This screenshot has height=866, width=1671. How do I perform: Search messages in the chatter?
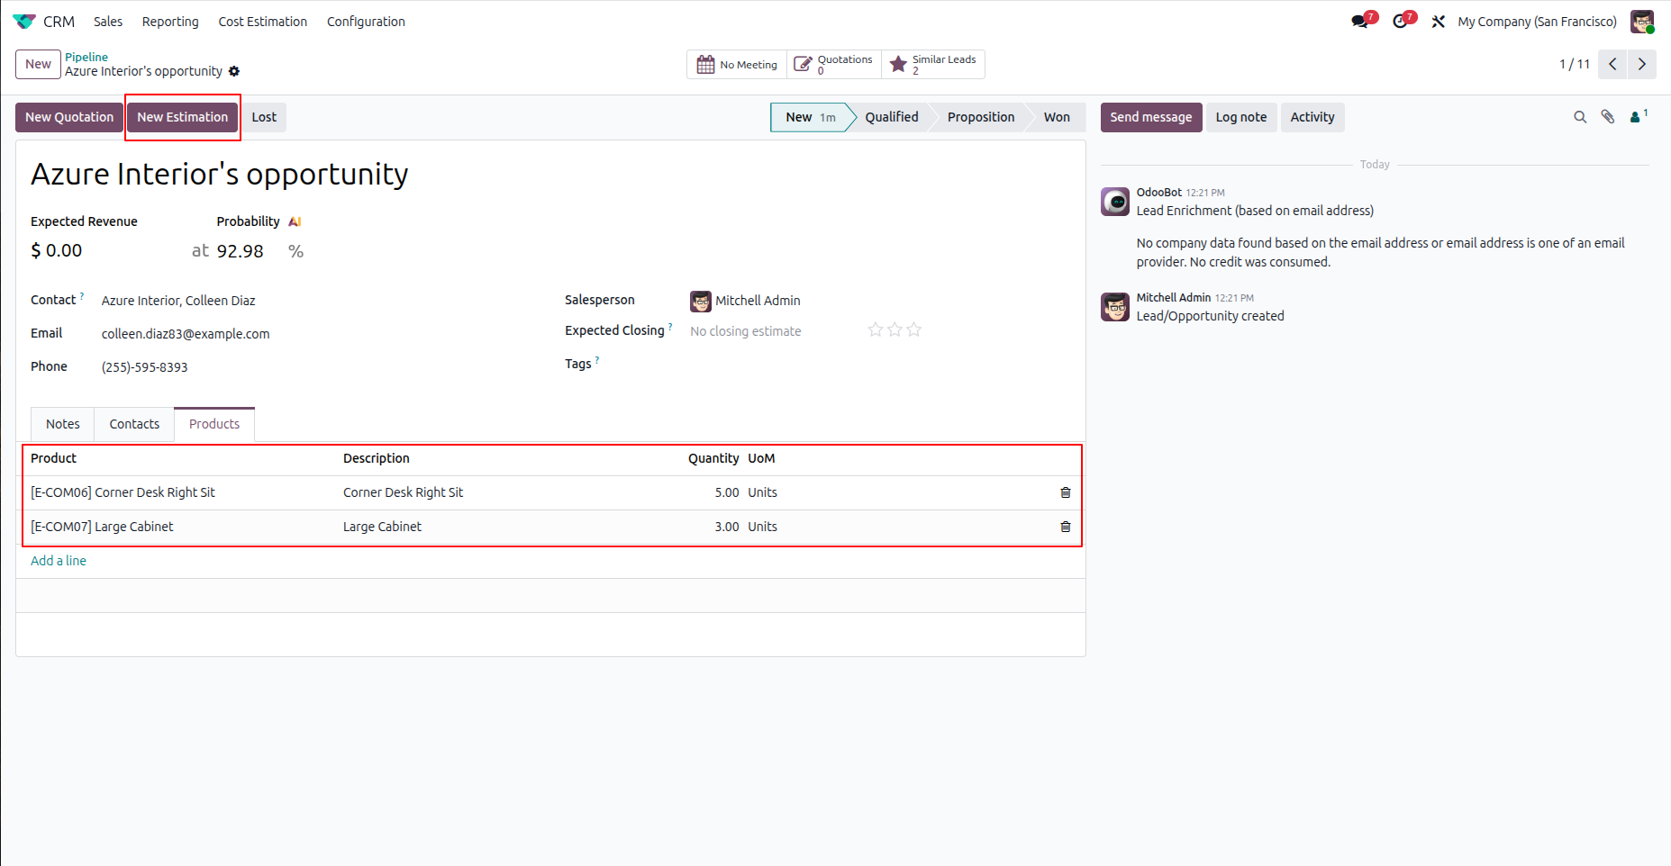click(1580, 117)
